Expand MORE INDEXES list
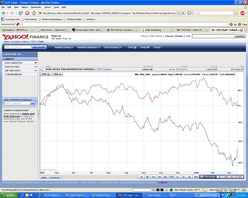248x198 pixels. (x=6, y=74)
